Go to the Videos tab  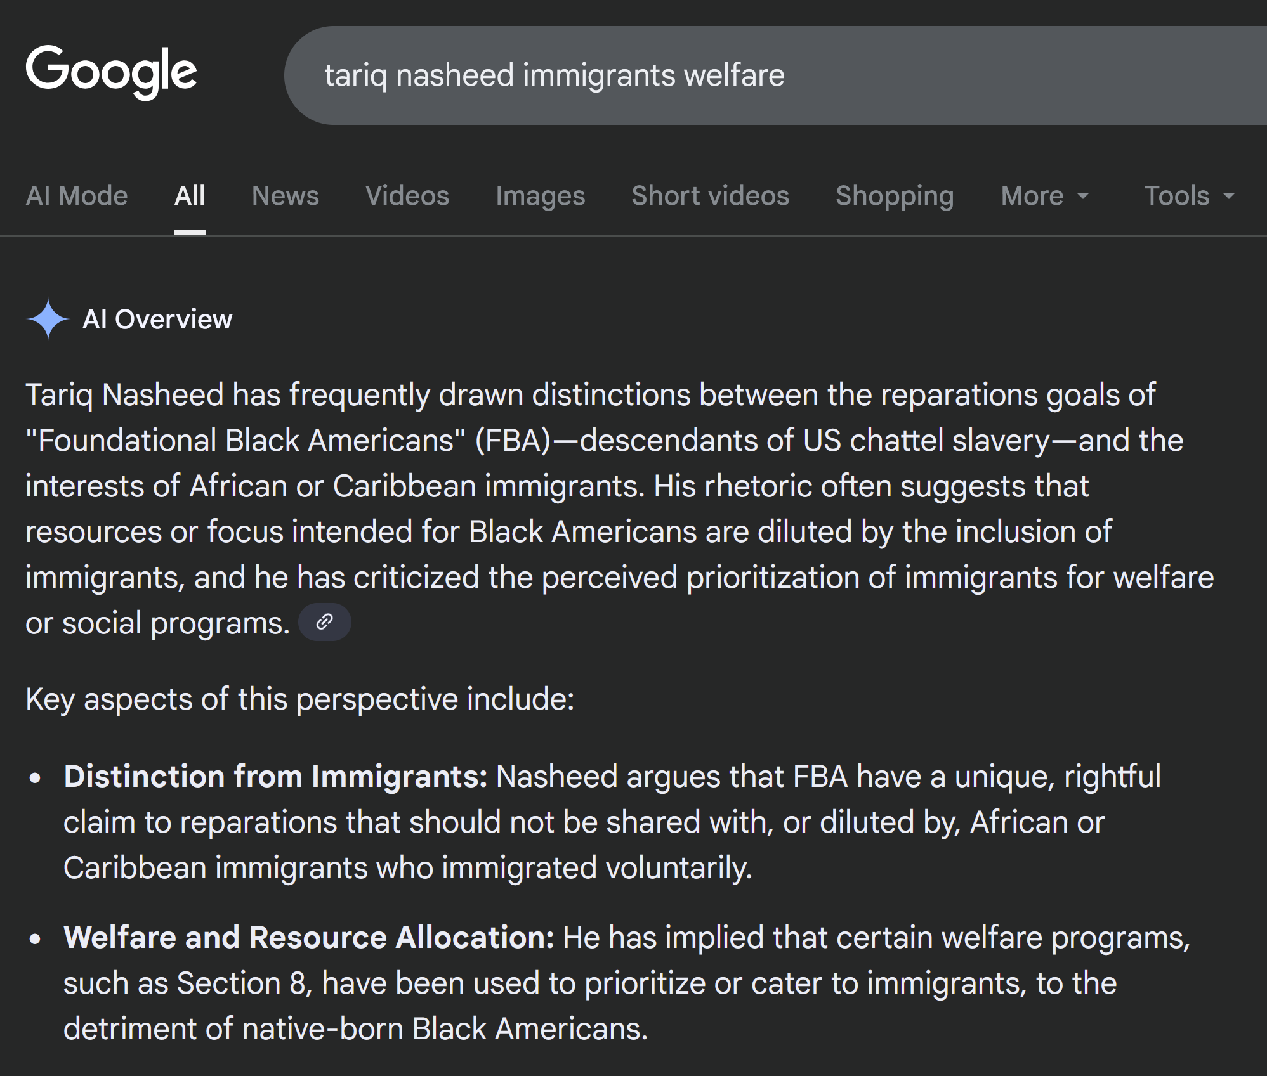pos(407,196)
